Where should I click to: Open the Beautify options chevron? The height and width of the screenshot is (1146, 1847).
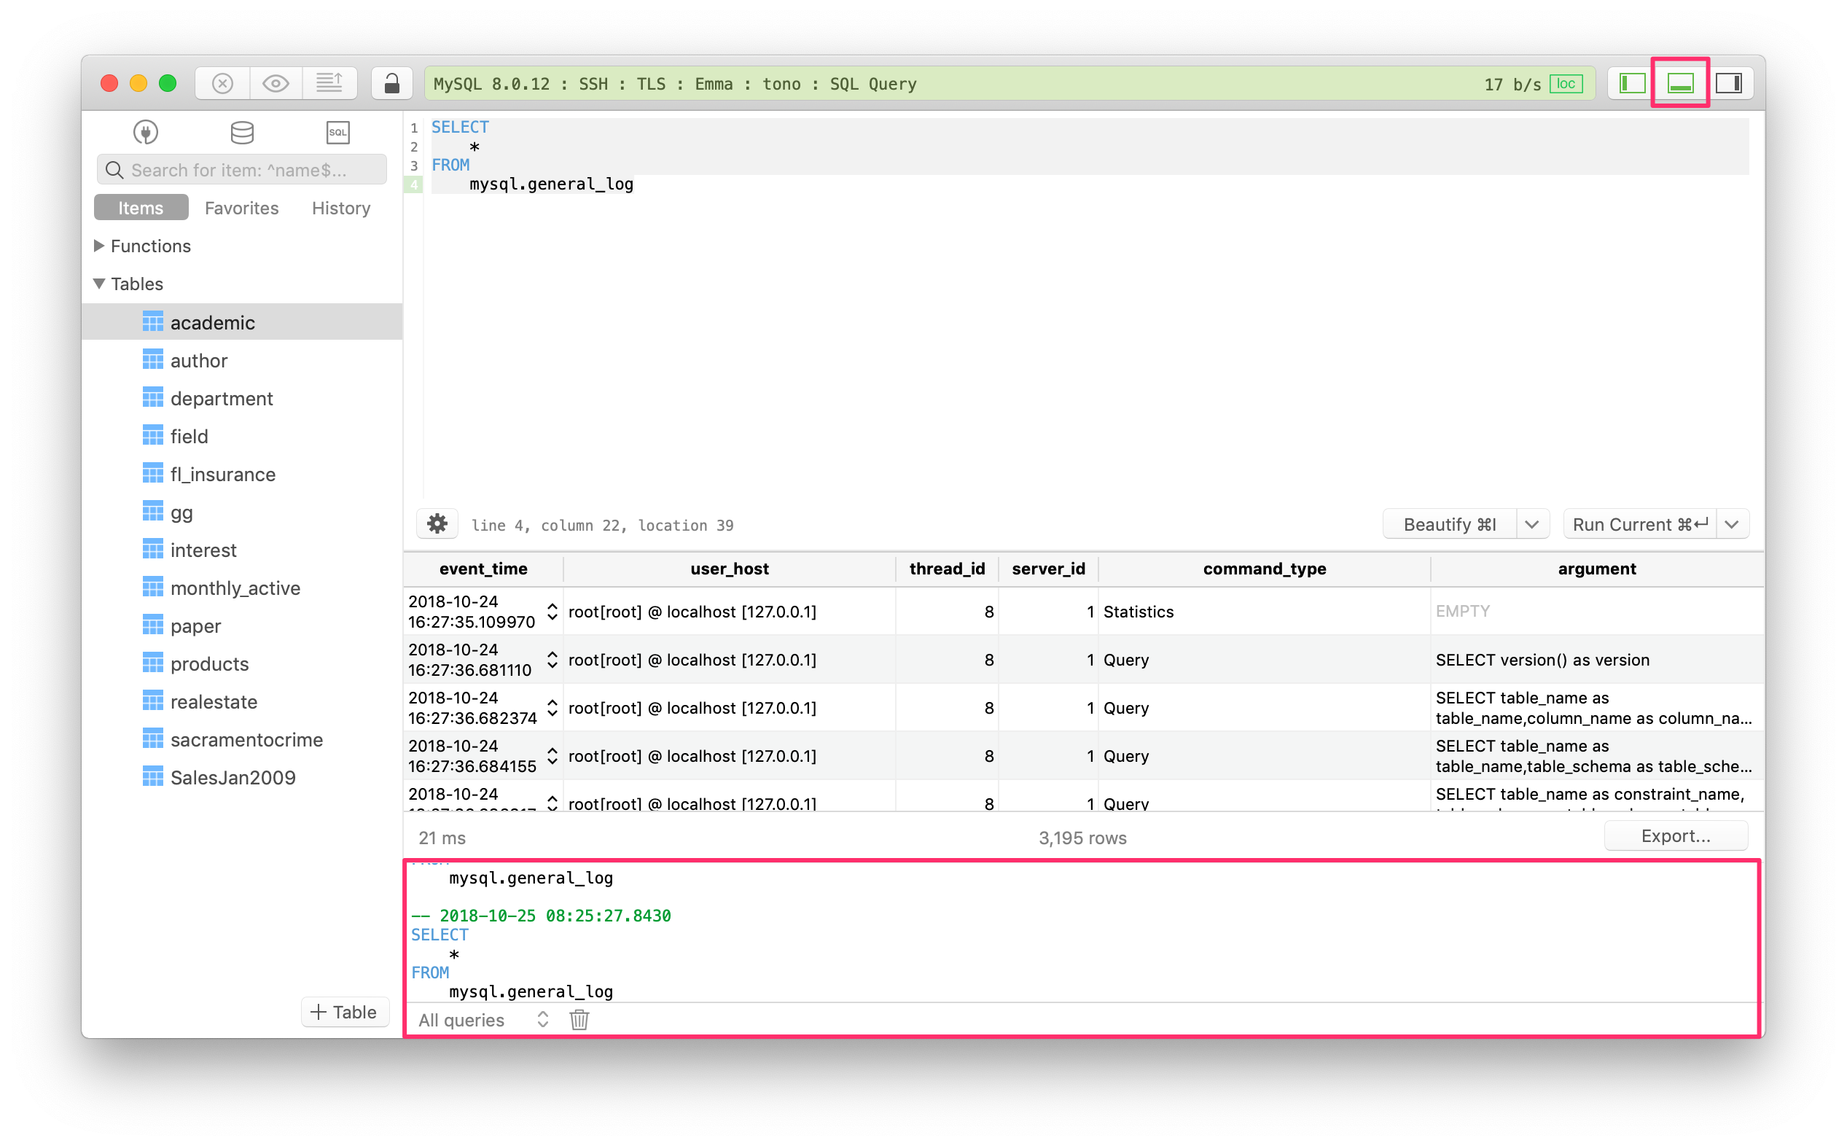pos(1534,523)
